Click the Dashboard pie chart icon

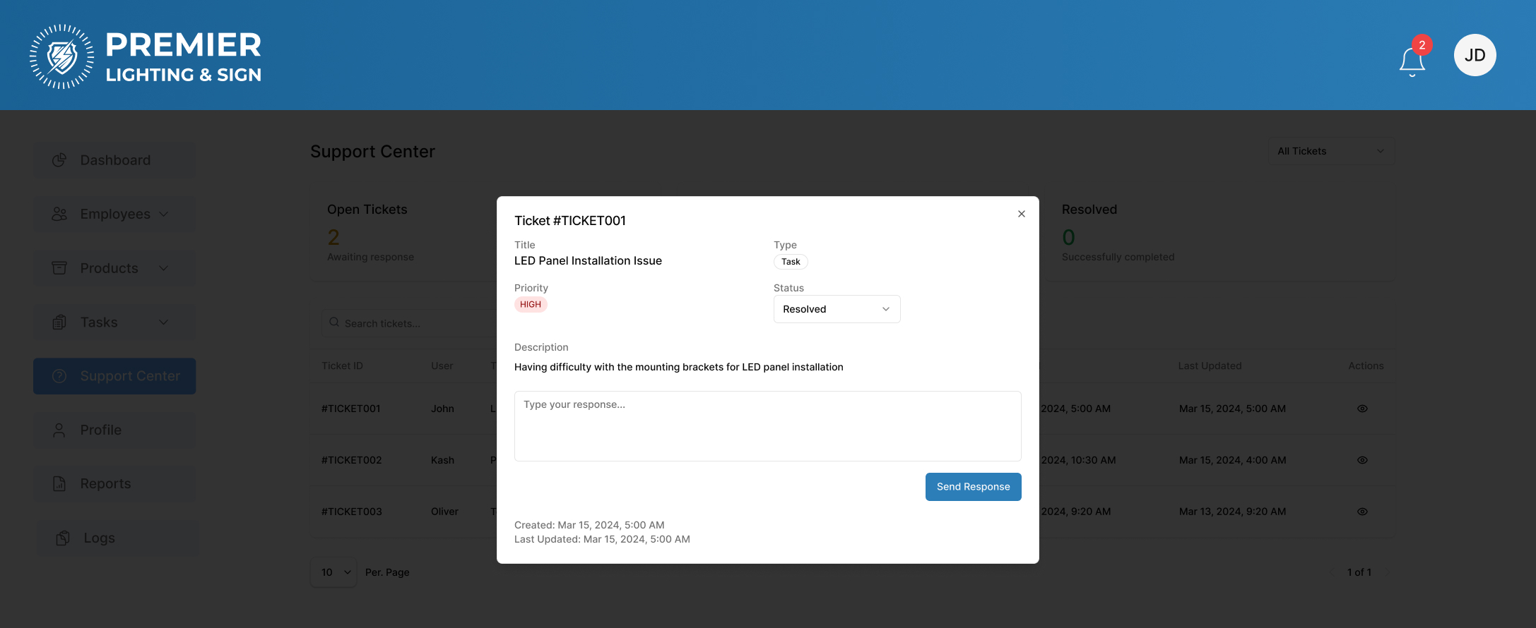click(x=59, y=160)
